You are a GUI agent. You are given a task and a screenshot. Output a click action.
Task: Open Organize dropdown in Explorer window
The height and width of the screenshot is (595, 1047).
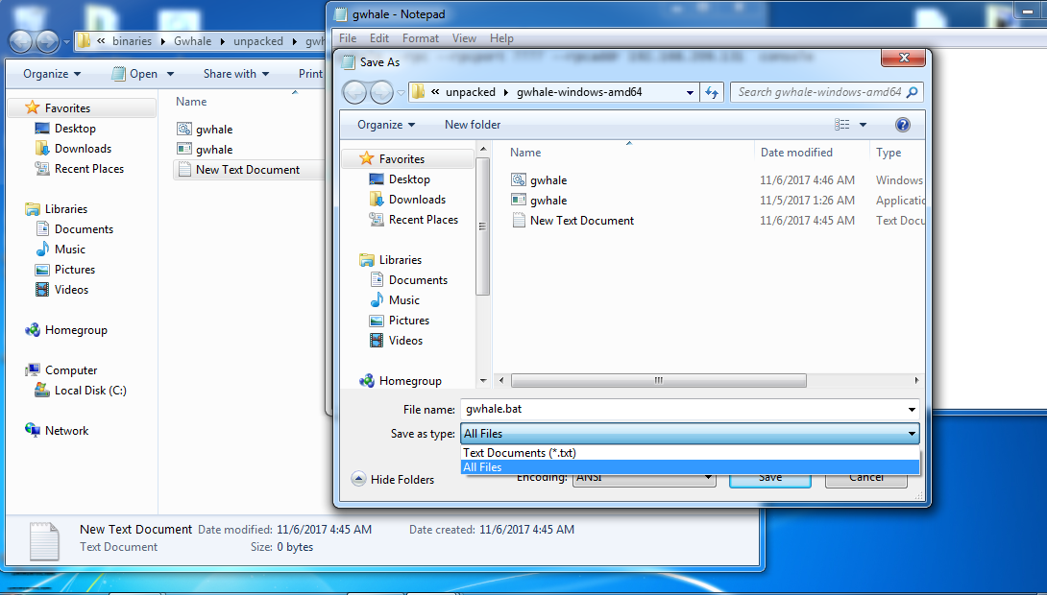pyautogui.click(x=52, y=73)
